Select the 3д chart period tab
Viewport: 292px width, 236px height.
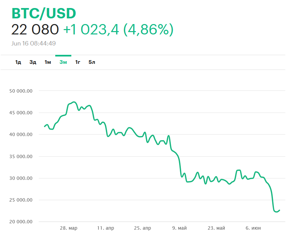point(33,62)
